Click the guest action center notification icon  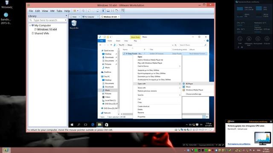[x=197, y=125]
